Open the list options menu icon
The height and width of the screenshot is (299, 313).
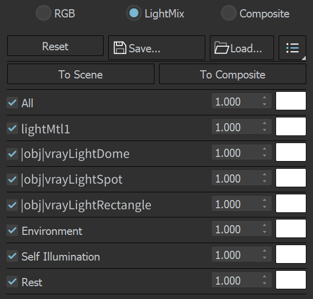tap(292, 48)
